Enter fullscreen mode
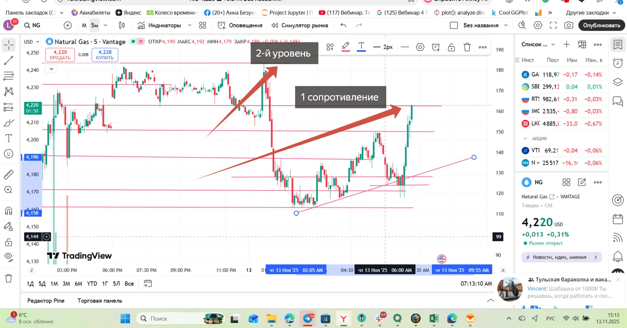The height and width of the screenshot is (328, 627). click(553, 25)
